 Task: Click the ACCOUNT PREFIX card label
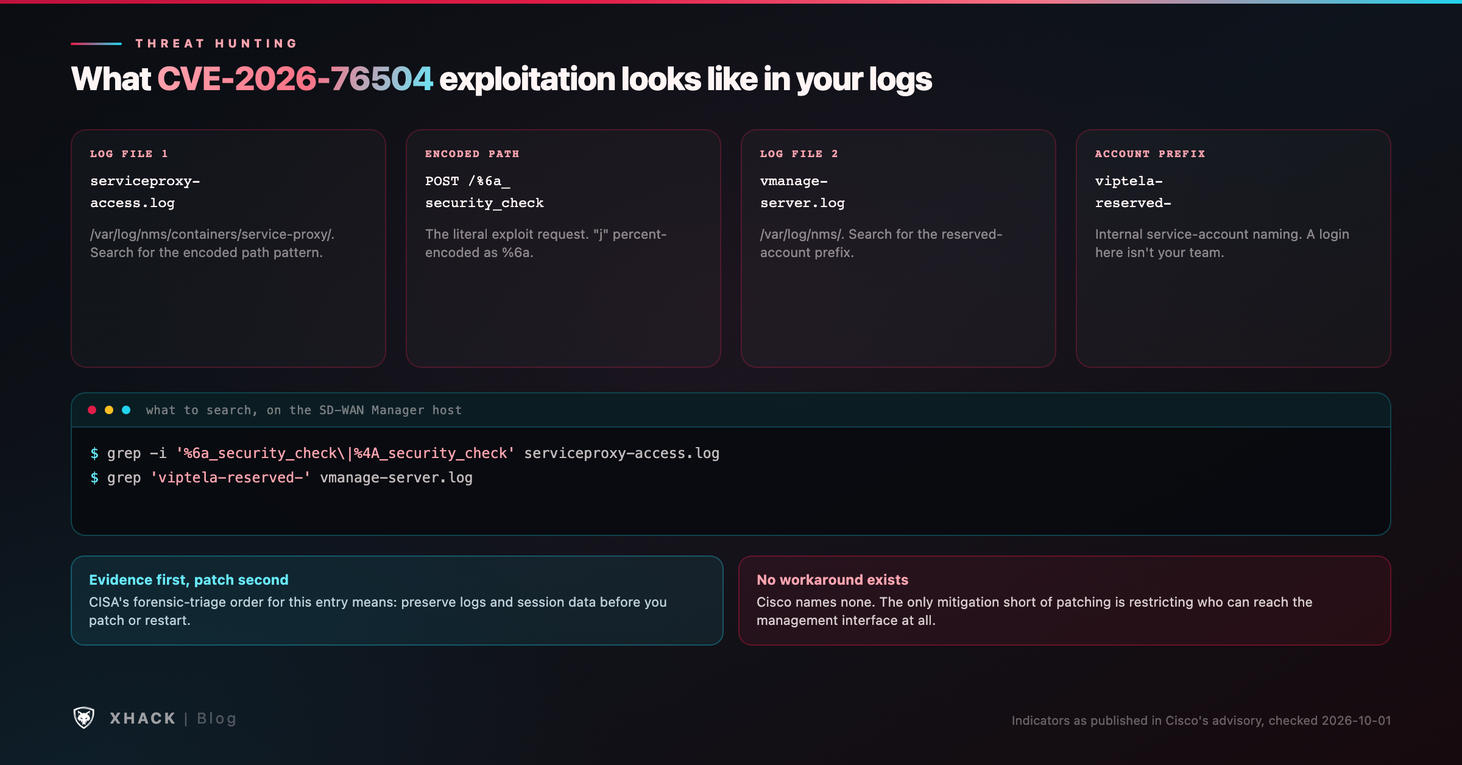[x=1150, y=154]
